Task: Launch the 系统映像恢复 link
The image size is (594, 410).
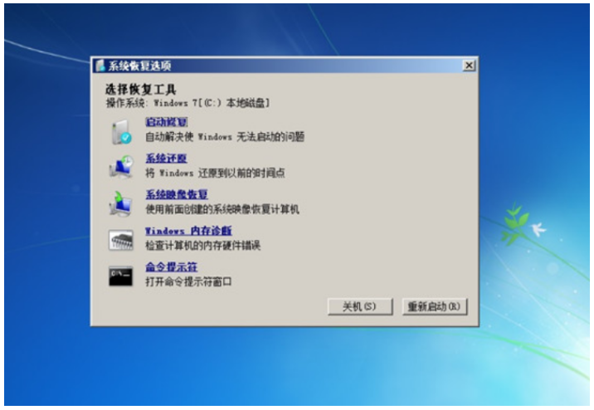Action: [x=176, y=194]
